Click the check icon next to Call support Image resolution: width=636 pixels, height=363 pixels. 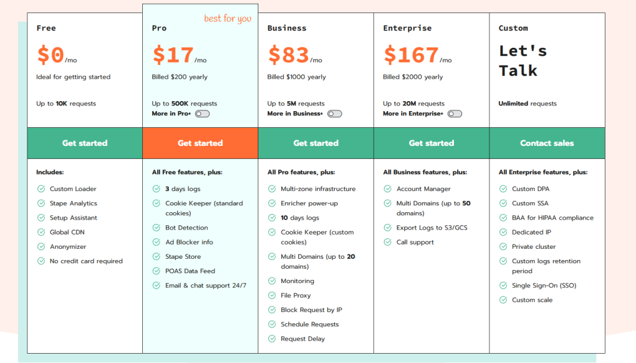(x=388, y=242)
